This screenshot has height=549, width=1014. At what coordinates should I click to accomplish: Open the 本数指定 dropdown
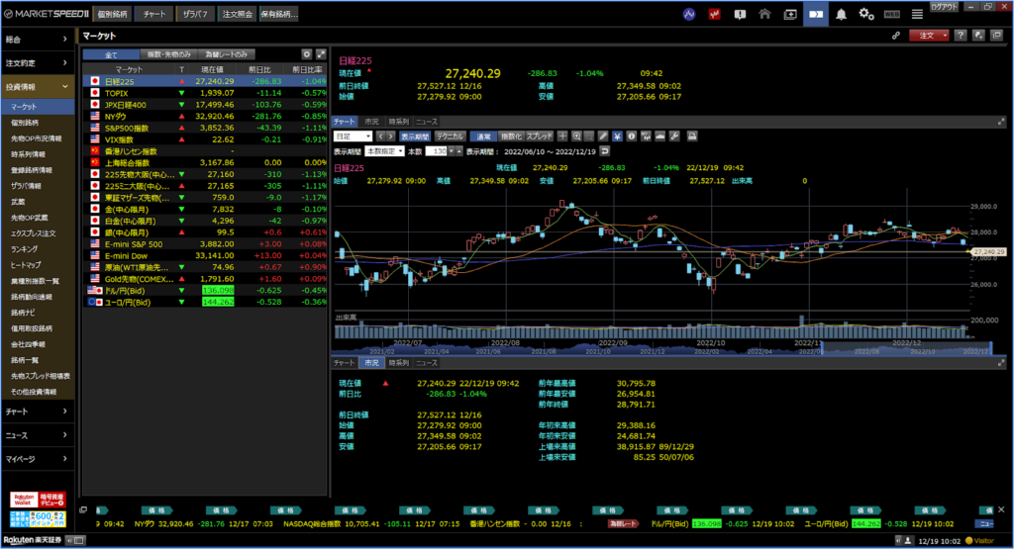click(x=385, y=151)
